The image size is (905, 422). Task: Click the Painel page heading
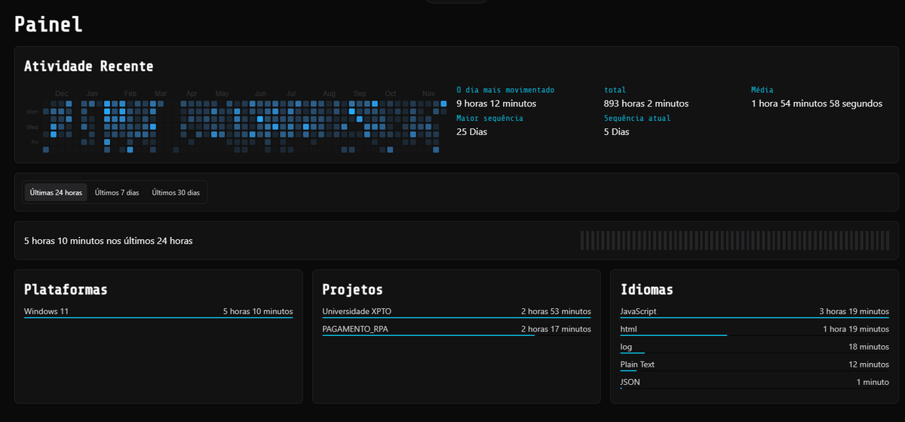coord(48,24)
